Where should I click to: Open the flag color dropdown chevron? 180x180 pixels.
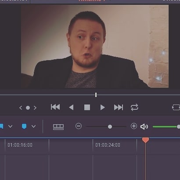click(x=10, y=126)
